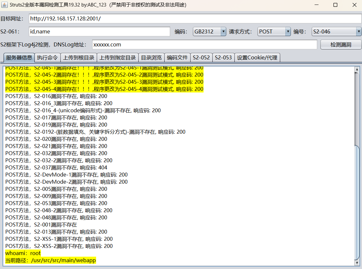362x269 pixels.
Task: Open the request method dropdown showing POST
Action: [274, 31]
